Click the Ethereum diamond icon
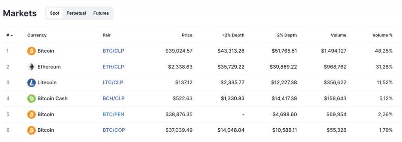 [31, 67]
